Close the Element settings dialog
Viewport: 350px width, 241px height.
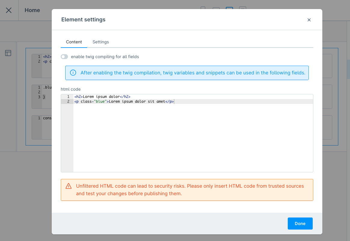[309, 20]
